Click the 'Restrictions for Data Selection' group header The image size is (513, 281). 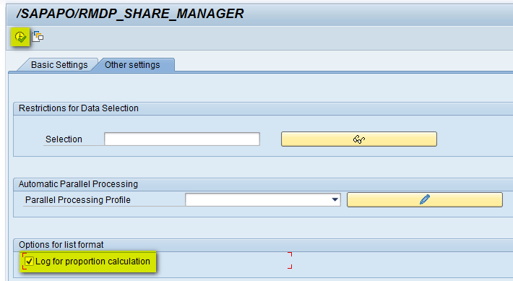point(79,108)
